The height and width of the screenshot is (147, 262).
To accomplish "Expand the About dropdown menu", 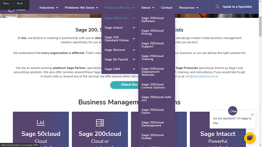I will pyautogui.click(x=148, y=8).
